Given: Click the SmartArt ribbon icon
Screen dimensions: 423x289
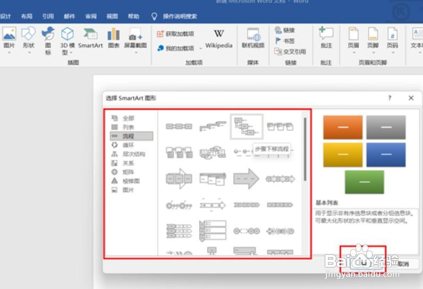Looking at the screenshot, I should coord(90,33).
